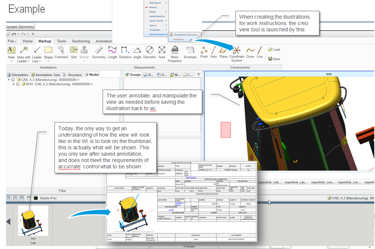Click the Save button in ribbon

coord(274,59)
